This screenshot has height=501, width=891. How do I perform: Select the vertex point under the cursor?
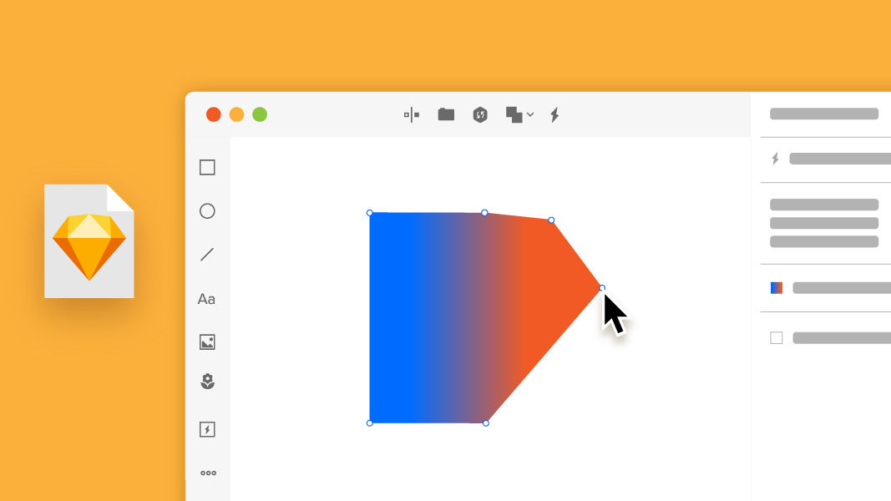[x=602, y=288]
